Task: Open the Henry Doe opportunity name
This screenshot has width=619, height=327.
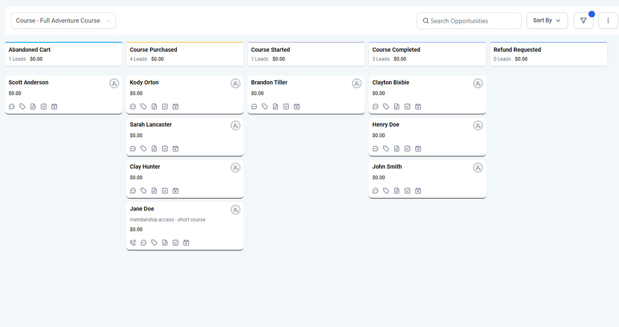Action: click(386, 125)
